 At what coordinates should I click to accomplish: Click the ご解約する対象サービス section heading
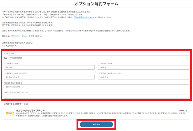pyautogui.click(x=16, y=104)
